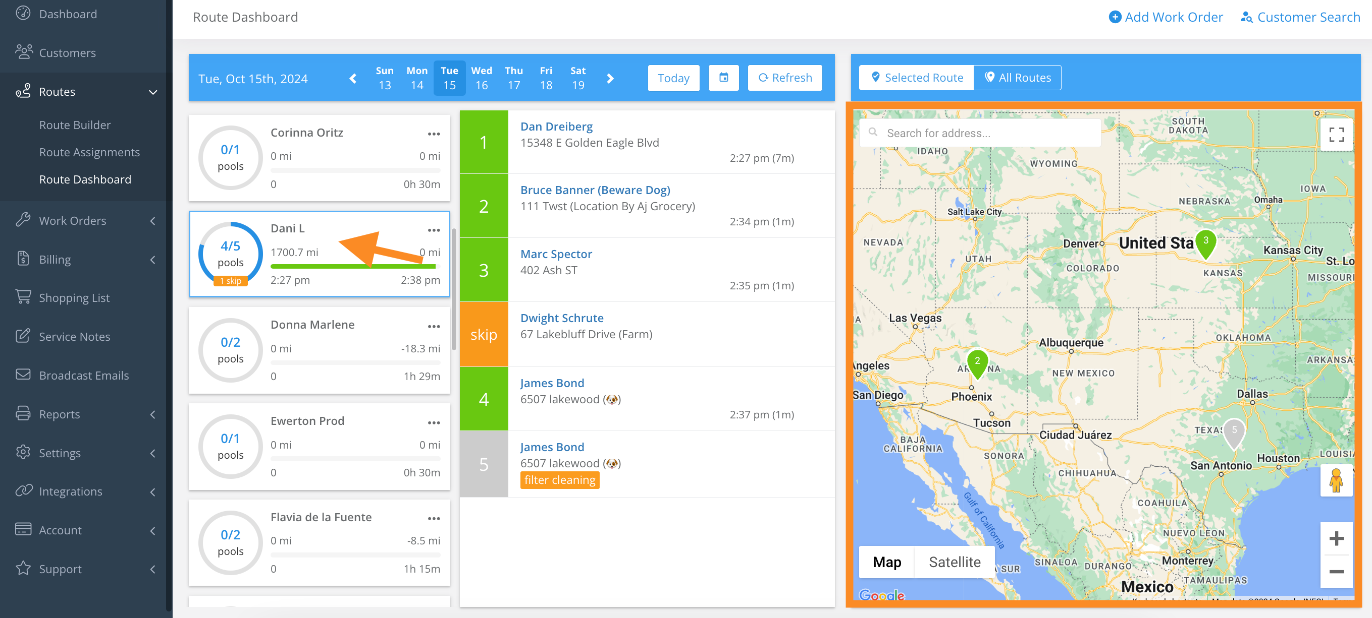1372x618 pixels.
Task: Expand the Settings submenu chevron
Action: [153, 453]
